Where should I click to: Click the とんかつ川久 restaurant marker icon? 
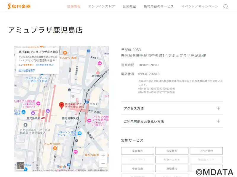click(55, 148)
